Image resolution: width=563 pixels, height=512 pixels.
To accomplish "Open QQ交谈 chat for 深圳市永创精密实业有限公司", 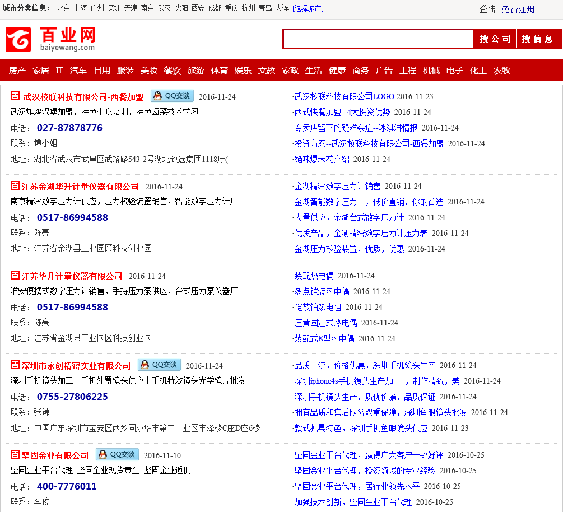I will (160, 365).
